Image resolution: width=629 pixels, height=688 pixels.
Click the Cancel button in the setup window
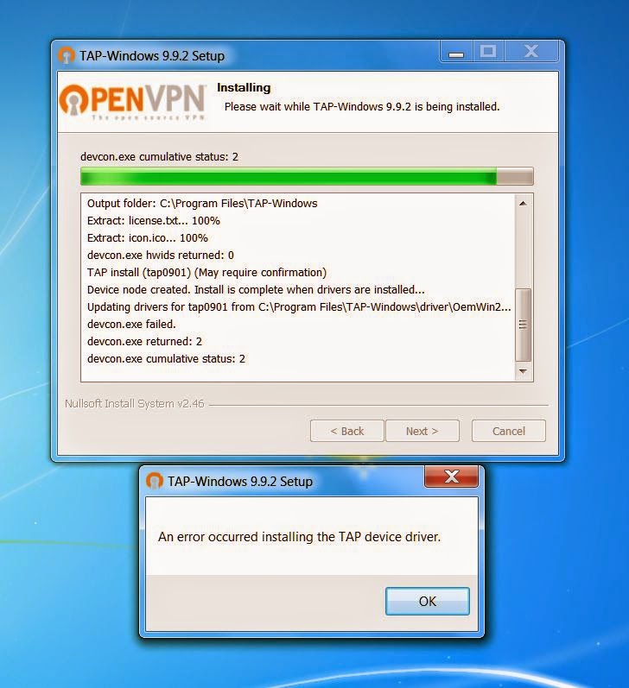pyautogui.click(x=509, y=431)
